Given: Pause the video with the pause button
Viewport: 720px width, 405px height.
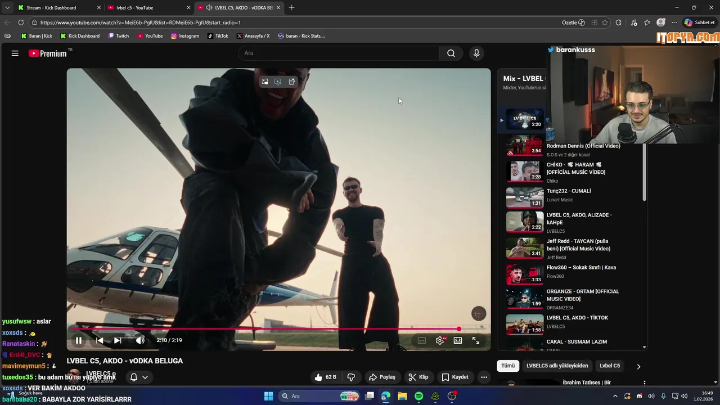Looking at the screenshot, I should 79,340.
